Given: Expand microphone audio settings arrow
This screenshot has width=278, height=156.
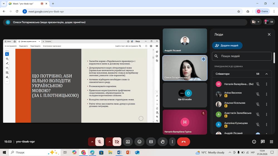Looking at the screenshot, I should point(92,142).
